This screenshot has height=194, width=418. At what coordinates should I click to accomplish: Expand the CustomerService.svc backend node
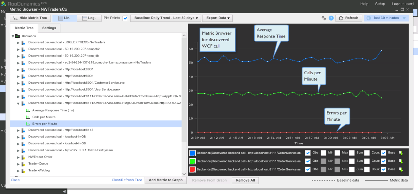click(x=18, y=83)
